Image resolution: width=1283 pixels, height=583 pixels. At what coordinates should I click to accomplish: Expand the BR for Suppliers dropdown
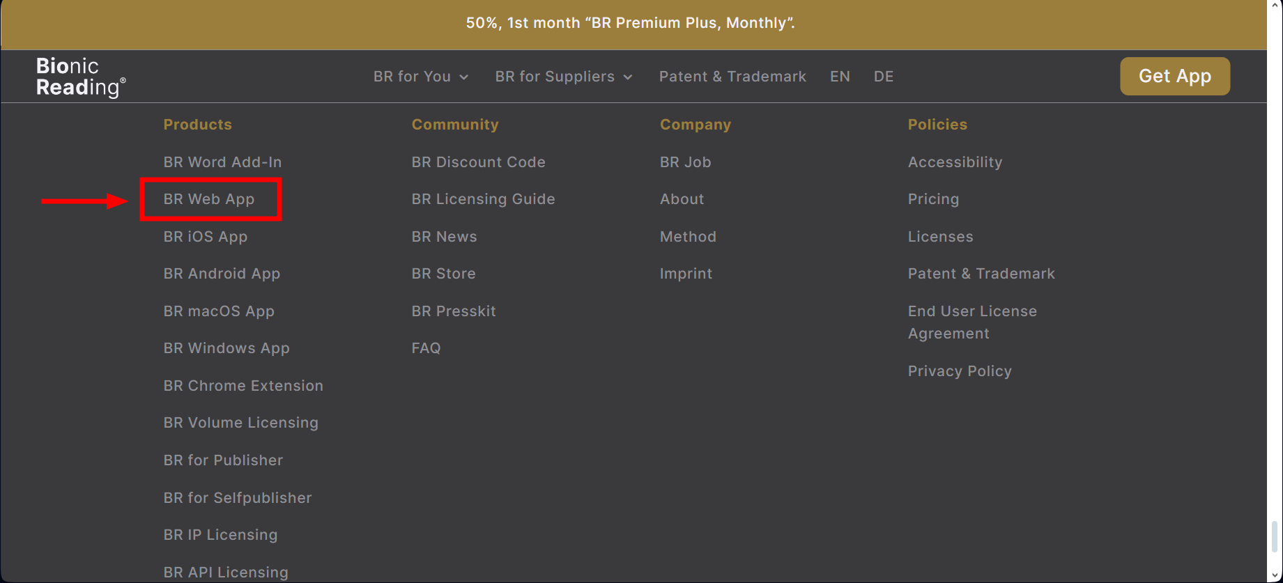pos(563,77)
